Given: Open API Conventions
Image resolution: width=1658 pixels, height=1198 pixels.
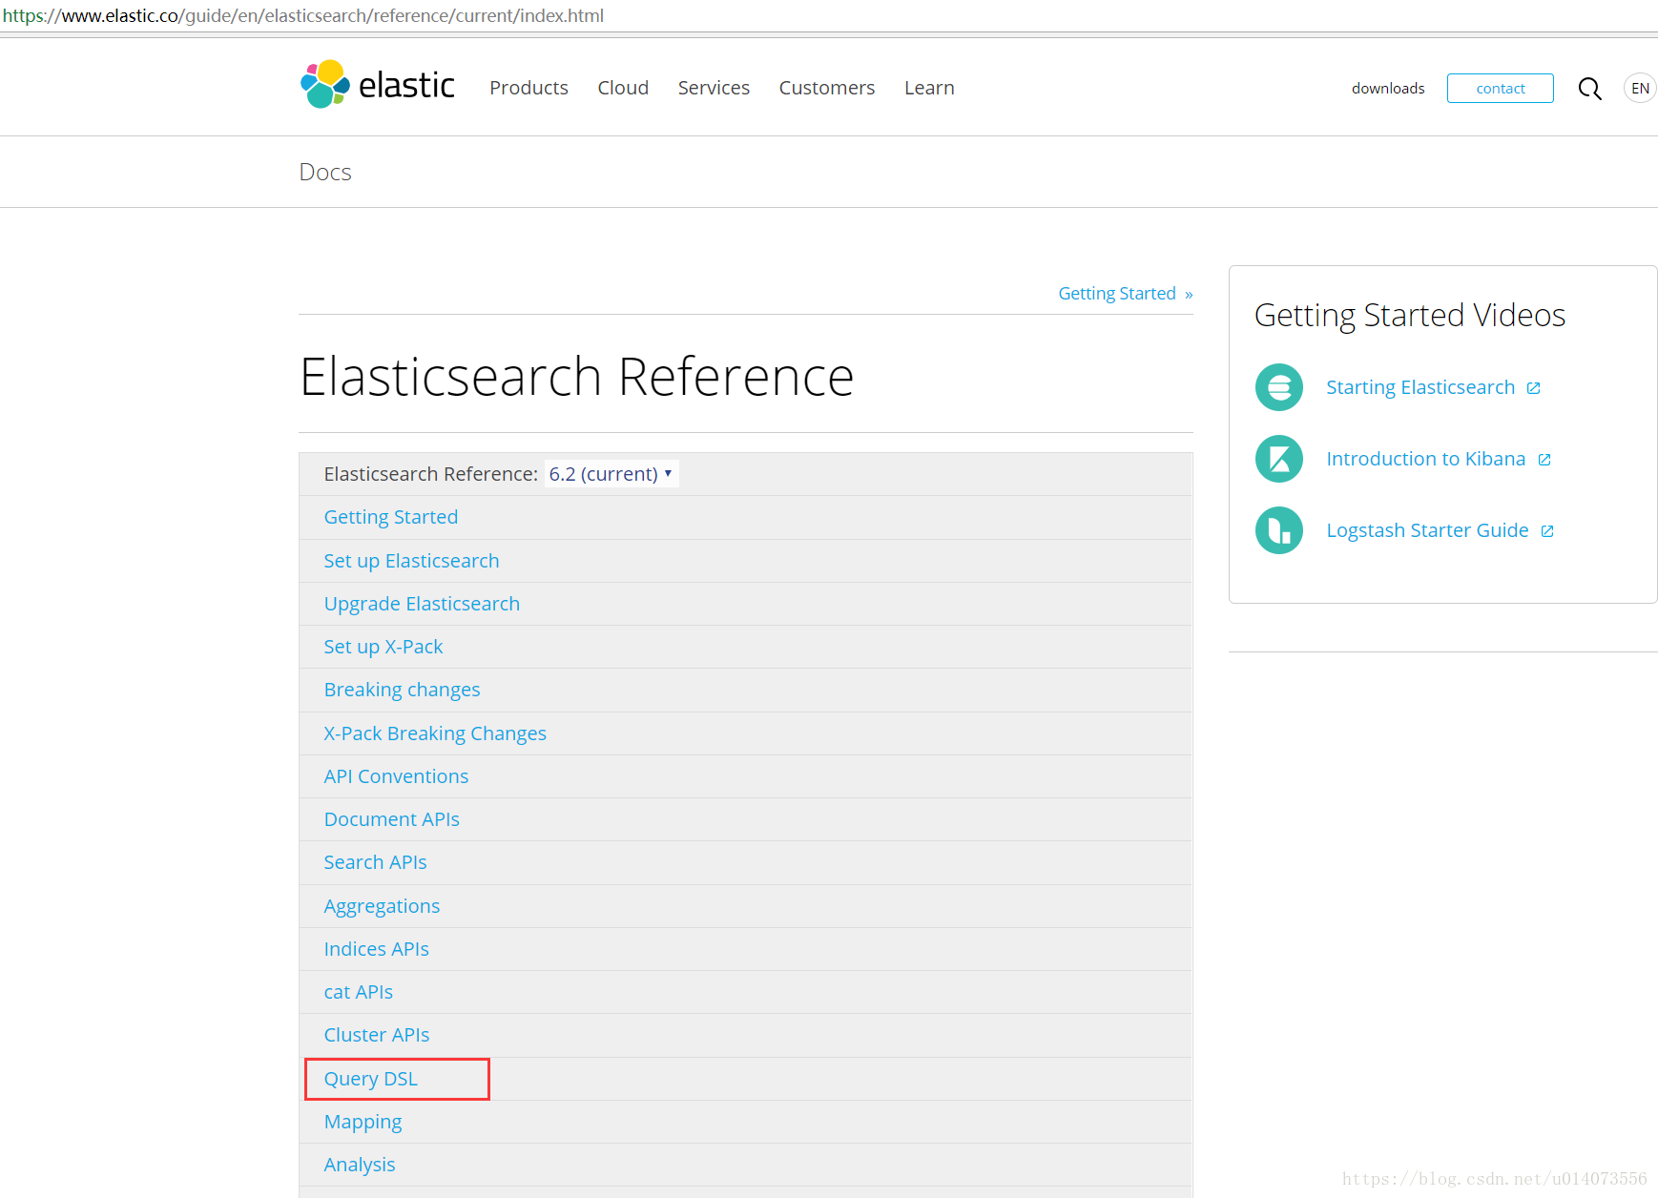Looking at the screenshot, I should pyautogui.click(x=396, y=776).
